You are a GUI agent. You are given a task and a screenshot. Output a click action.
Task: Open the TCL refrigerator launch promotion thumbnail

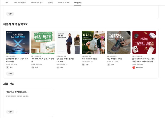tap(43, 42)
